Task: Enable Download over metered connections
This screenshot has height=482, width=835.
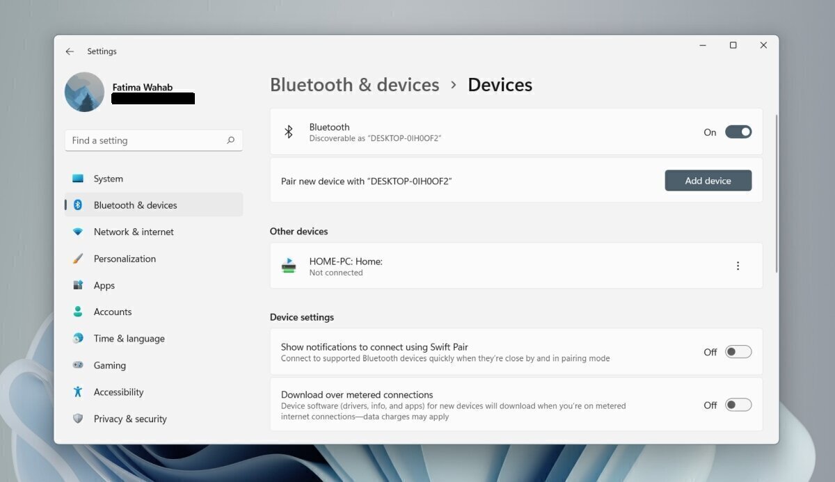Action: tap(738, 404)
